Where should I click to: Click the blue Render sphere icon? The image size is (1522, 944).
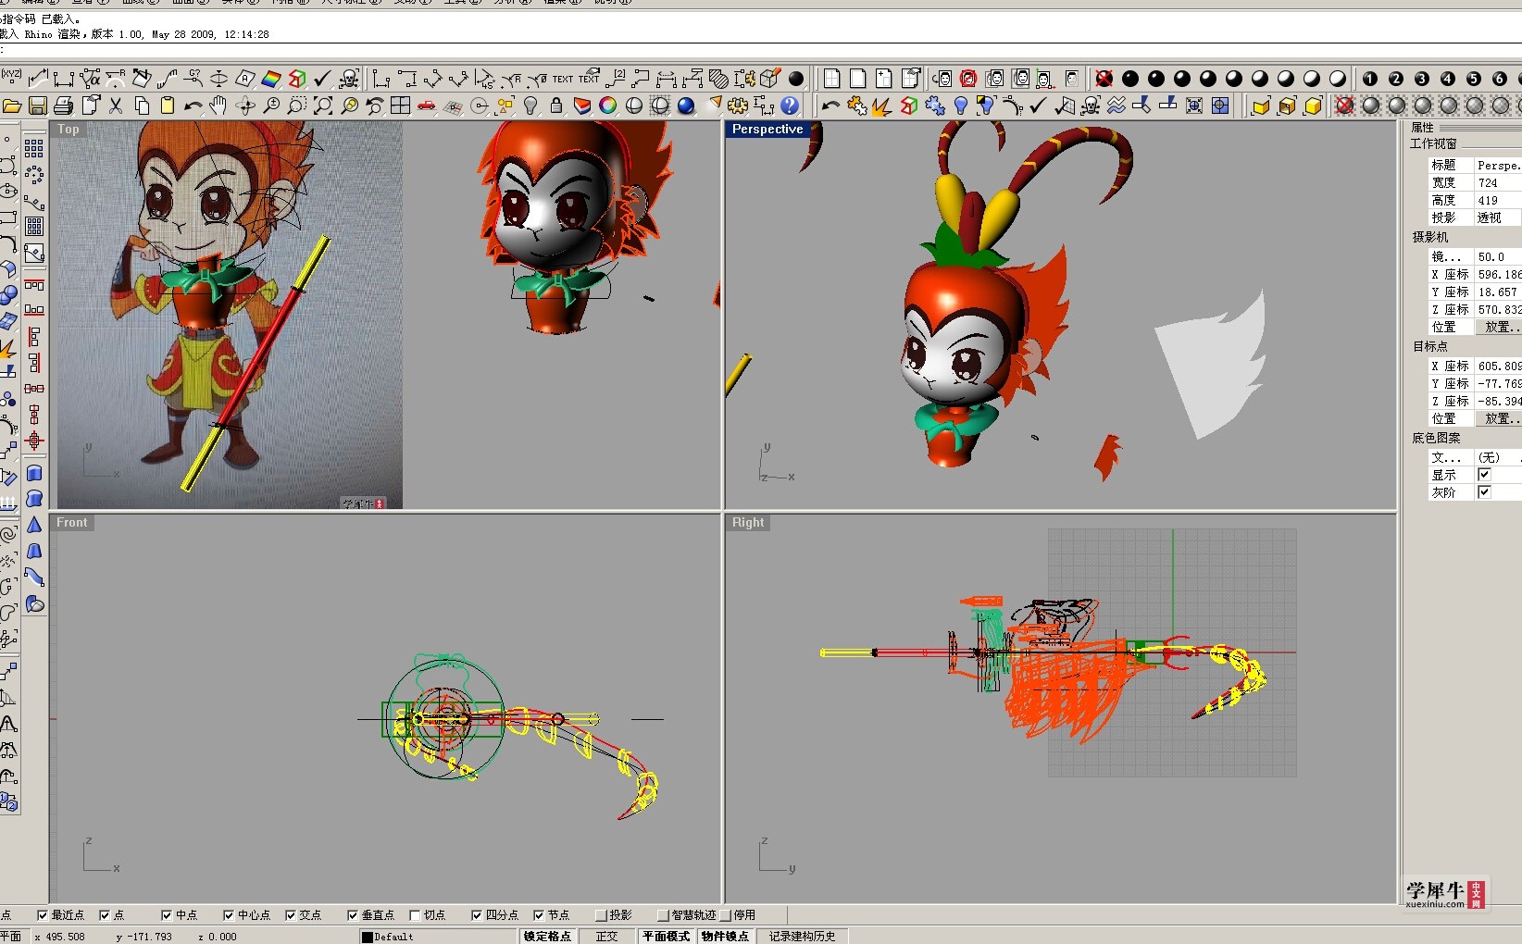coord(686,106)
